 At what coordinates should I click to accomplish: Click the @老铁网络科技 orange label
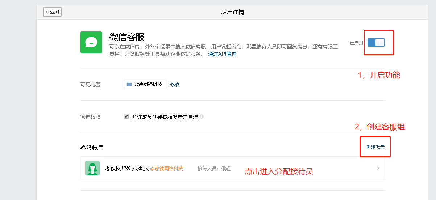[167, 169]
